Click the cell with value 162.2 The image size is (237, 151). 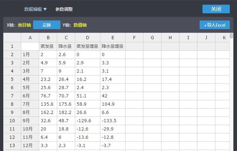48,112
